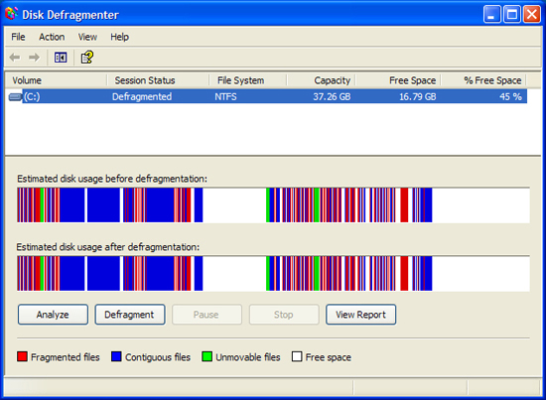Click the Analyze button
The width and height of the screenshot is (546, 400).
(53, 315)
